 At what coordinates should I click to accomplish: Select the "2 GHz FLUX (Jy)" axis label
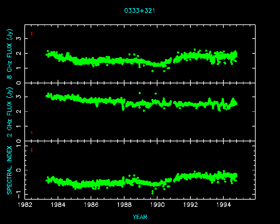(10, 113)
